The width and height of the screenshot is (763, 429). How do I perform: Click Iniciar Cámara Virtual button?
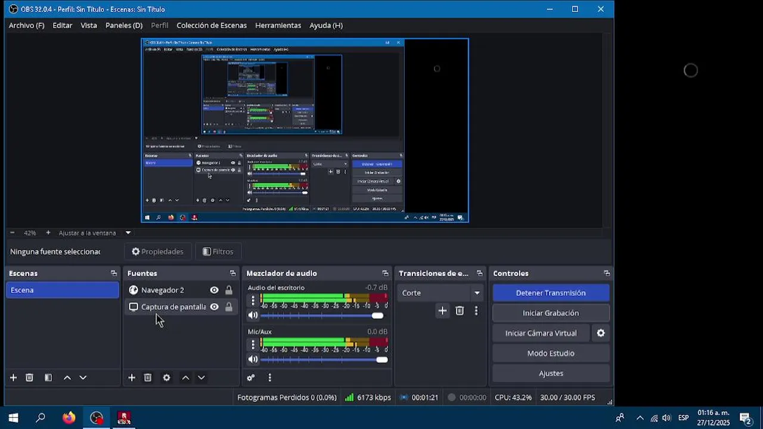[541, 333]
